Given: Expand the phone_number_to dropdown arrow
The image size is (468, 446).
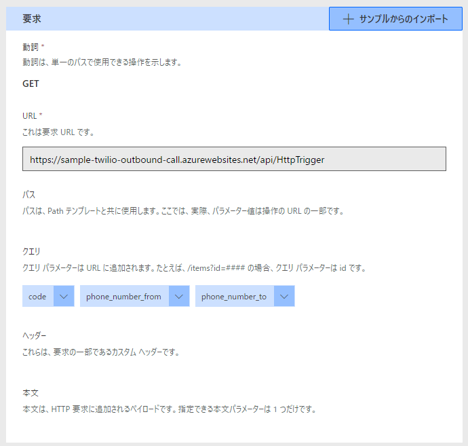Looking at the screenshot, I should tap(284, 296).
